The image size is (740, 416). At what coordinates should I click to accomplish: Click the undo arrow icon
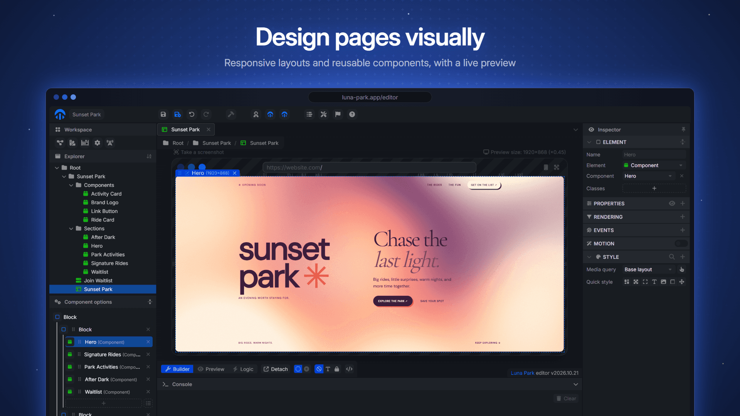point(192,114)
